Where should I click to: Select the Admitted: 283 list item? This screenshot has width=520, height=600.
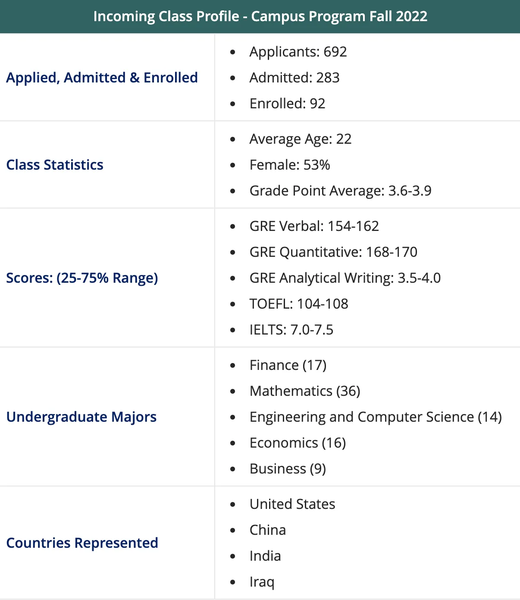click(x=294, y=78)
